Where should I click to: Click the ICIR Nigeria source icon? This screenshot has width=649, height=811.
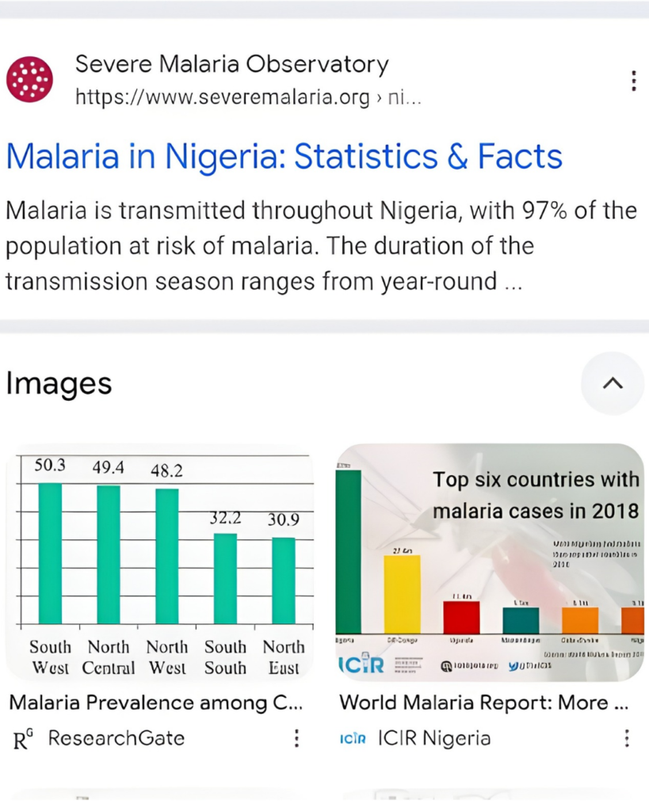(x=353, y=739)
